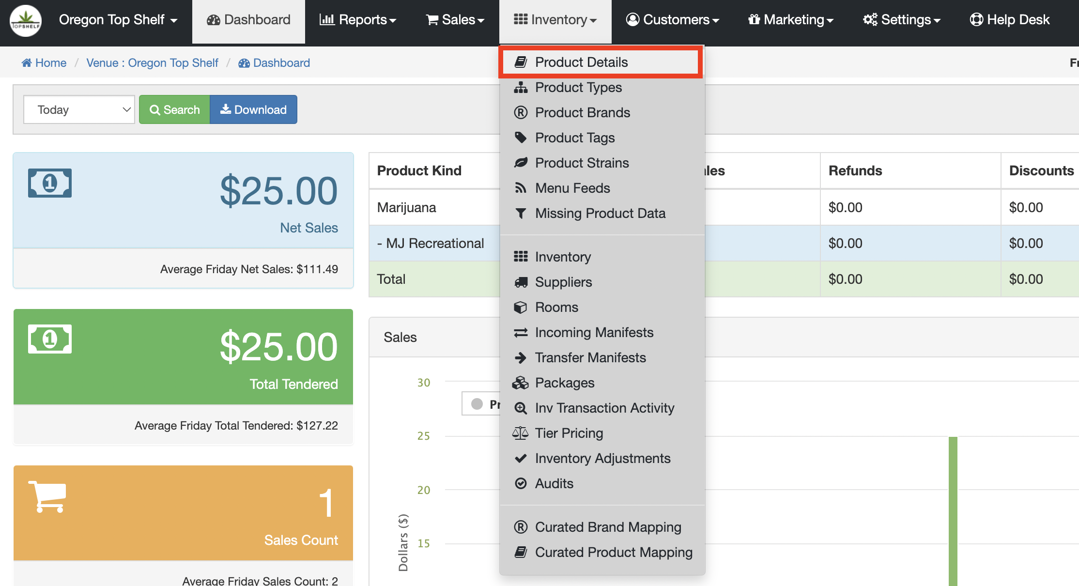The height and width of the screenshot is (586, 1079).
Task: Click the Sales chart panel heading
Action: pos(400,337)
